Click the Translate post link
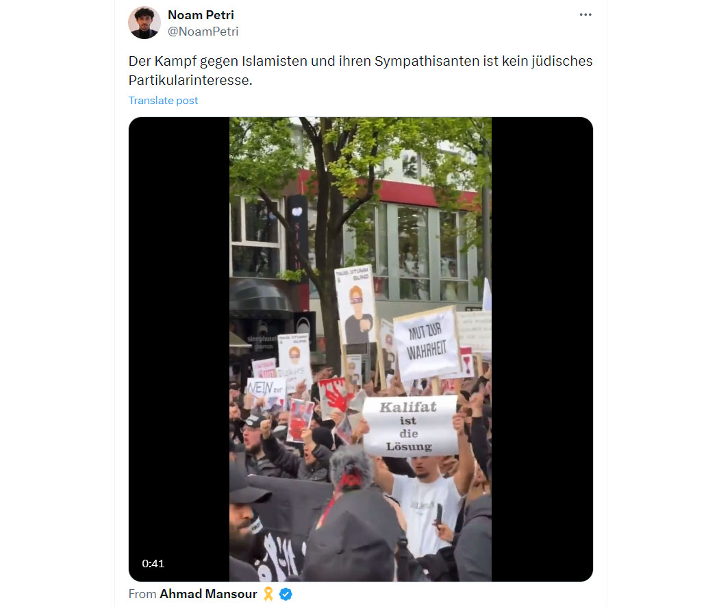The width and height of the screenshot is (719, 607). tap(163, 101)
